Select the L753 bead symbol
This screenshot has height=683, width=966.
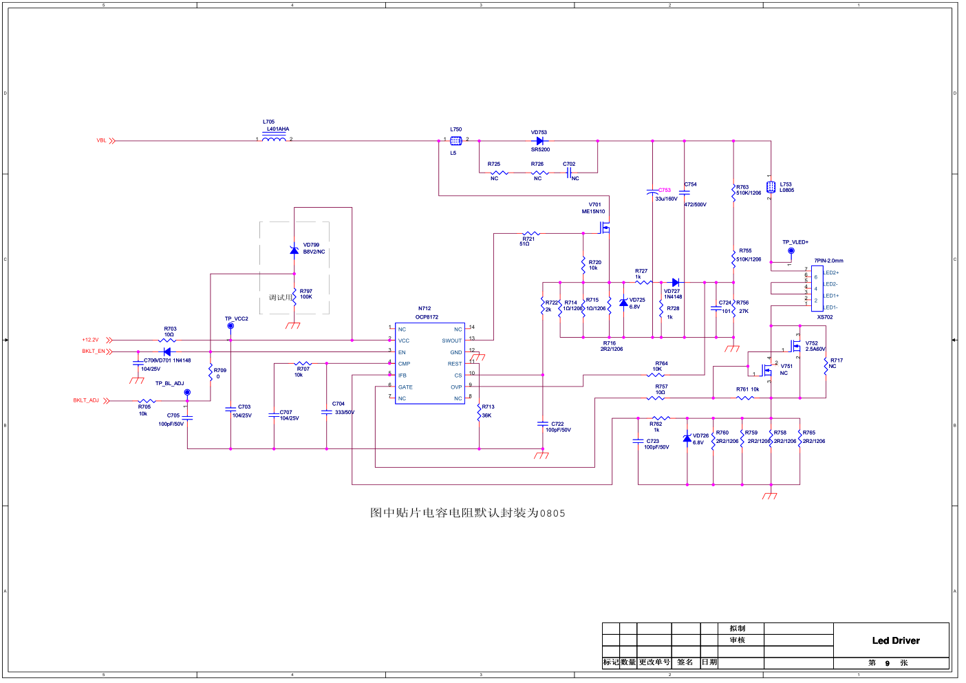pyautogui.click(x=771, y=187)
